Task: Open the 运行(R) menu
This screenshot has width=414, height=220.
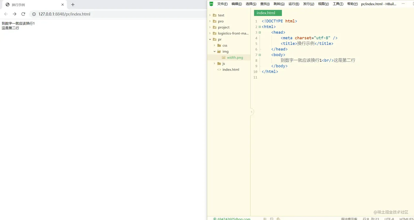Action: [x=294, y=4]
